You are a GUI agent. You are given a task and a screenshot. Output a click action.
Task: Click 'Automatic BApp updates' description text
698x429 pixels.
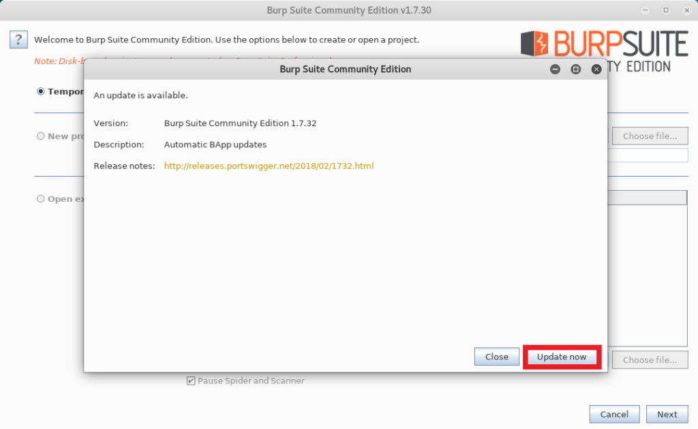coord(215,145)
